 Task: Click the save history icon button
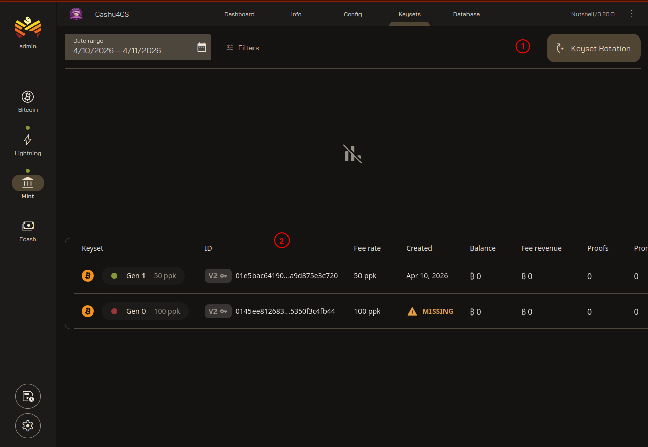point(28,396)
